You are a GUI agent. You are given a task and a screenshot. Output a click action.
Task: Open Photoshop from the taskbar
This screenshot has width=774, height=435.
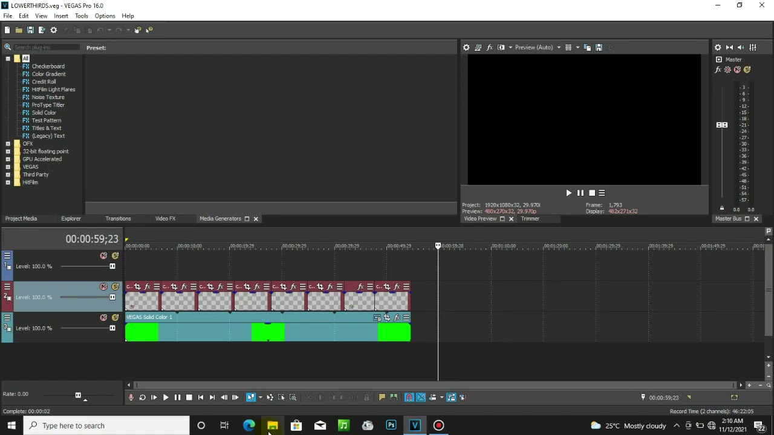point(391,425)
